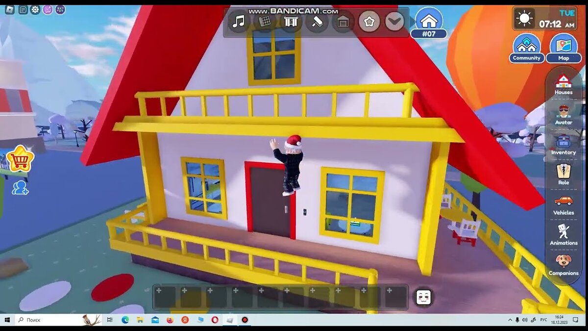Viewport: 588px width, 331px height.
Task: Select the last hotbar slot
Action: point(395,297)
